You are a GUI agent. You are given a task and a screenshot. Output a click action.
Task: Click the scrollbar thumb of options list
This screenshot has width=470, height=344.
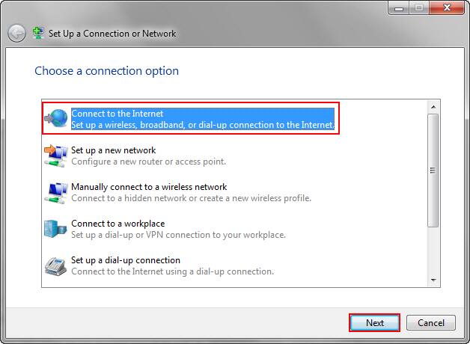click(433, 170)
